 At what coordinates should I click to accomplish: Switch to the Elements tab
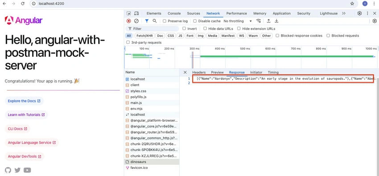point(154,13)
